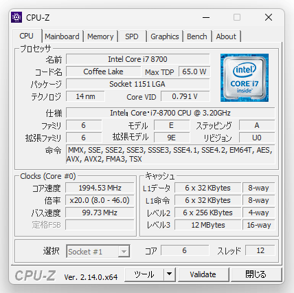
Task: Click the revision value 'U0'
Action: tap(257, 138)
